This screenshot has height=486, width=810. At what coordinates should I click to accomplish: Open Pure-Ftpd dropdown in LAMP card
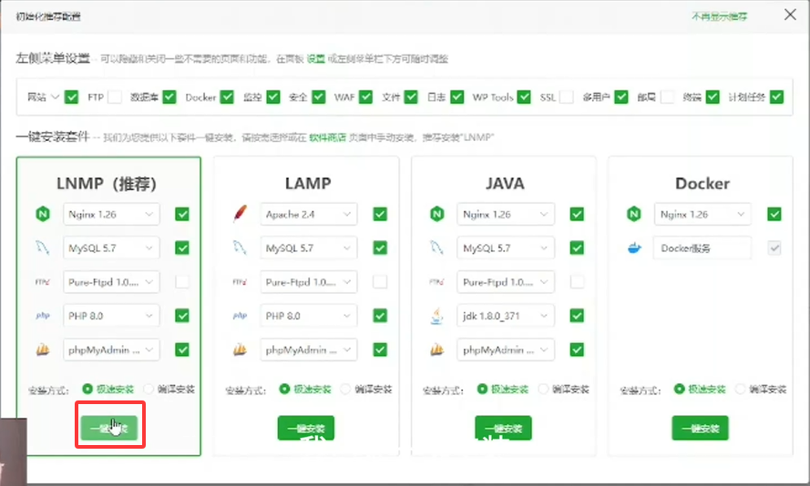point(308,282)
